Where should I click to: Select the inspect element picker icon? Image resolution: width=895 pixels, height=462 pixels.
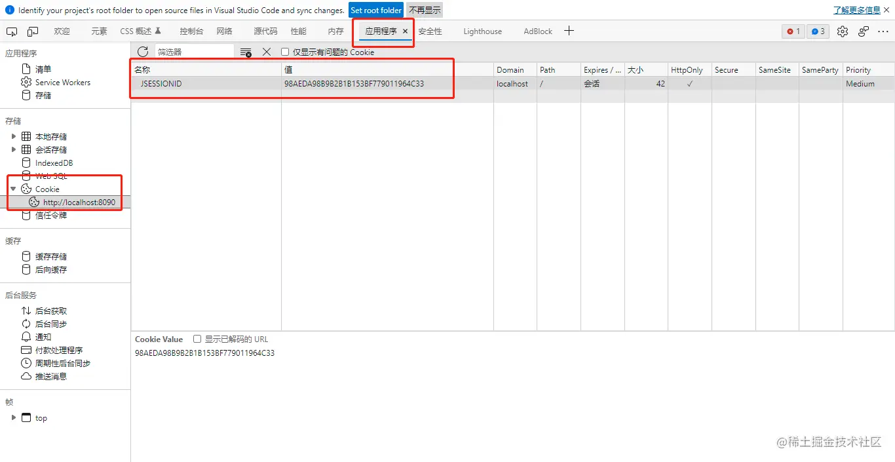(12, 31)
